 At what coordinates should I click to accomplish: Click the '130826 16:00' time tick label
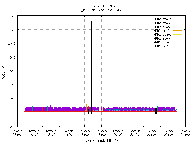coord(84,133)
